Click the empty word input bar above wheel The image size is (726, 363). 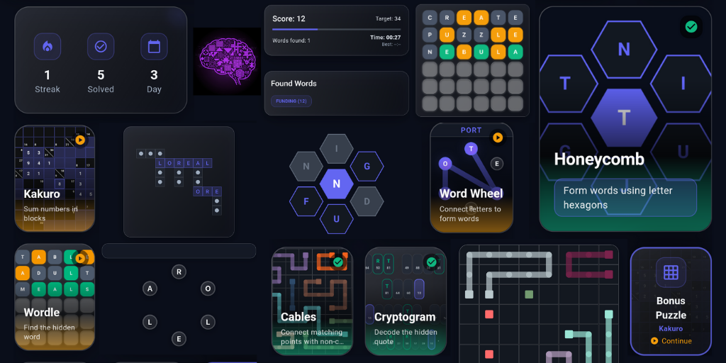click(179, 251)
